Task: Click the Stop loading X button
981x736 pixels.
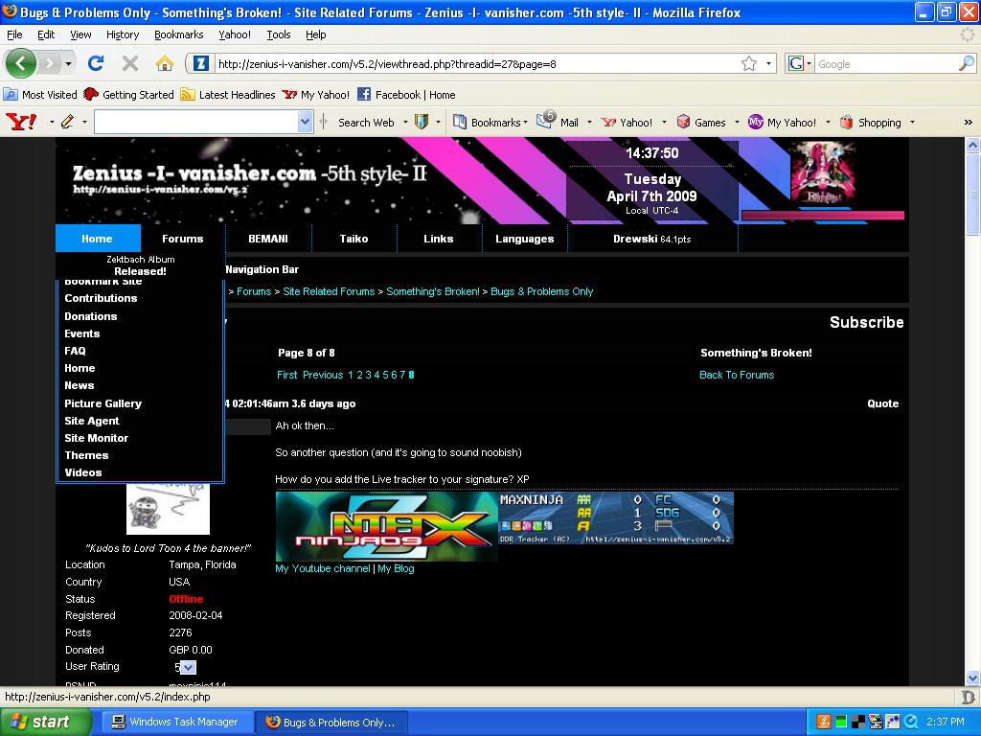Action: coord(130,63)
